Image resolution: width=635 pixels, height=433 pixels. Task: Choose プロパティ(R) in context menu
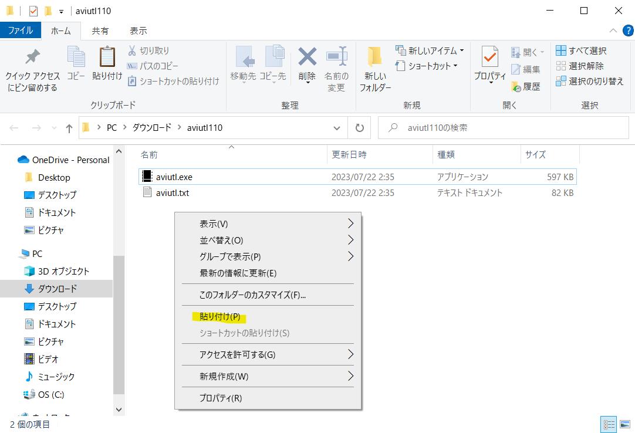point(268,398)
